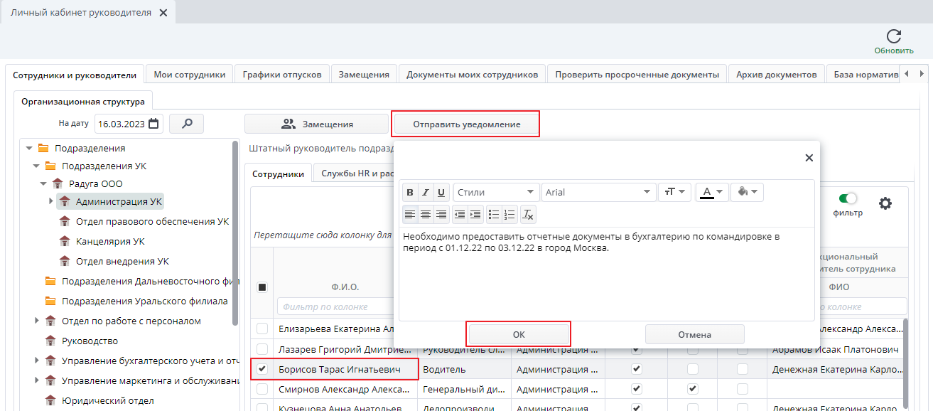Align notification text to the right
Image resolution: width=933 pixels, height=411 pixels.
(441, 214)
